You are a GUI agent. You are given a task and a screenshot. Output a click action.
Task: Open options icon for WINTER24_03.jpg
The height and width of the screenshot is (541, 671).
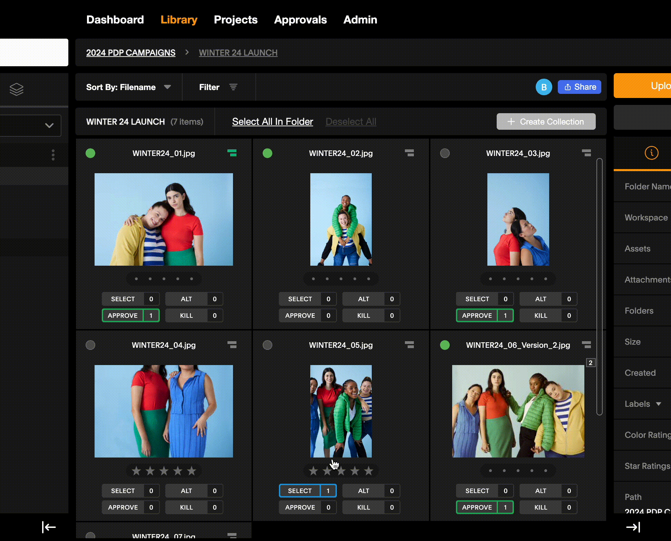pos(586,153)
